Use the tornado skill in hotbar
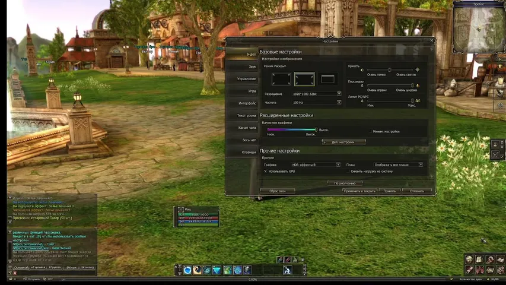Image resolution: width=506 pixels, height=285 pixels. 217,270
